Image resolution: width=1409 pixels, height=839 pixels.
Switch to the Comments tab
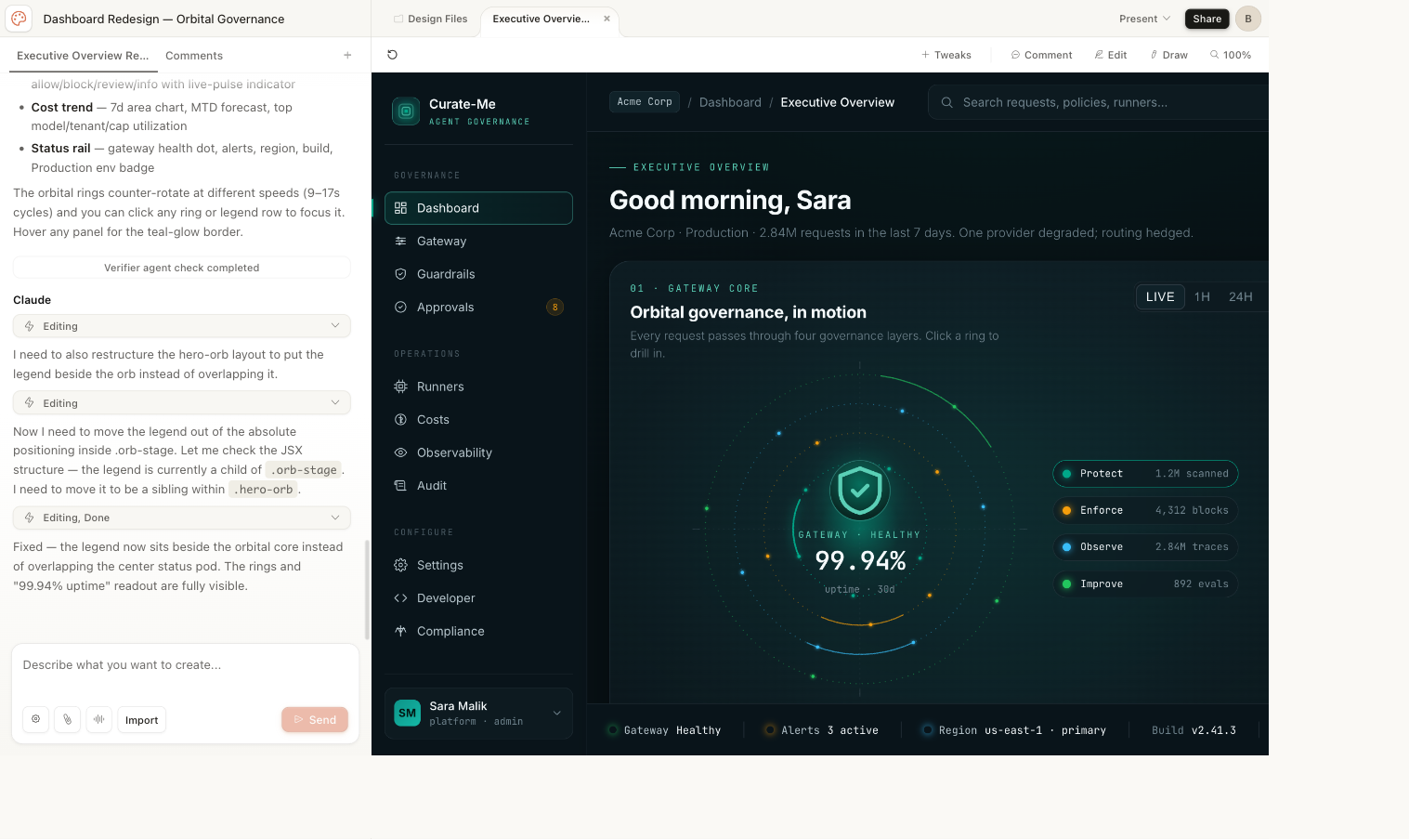194,56
